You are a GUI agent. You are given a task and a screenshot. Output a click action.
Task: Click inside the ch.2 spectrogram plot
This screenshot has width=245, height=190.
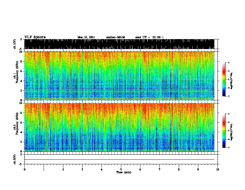(x=119, y=127)
